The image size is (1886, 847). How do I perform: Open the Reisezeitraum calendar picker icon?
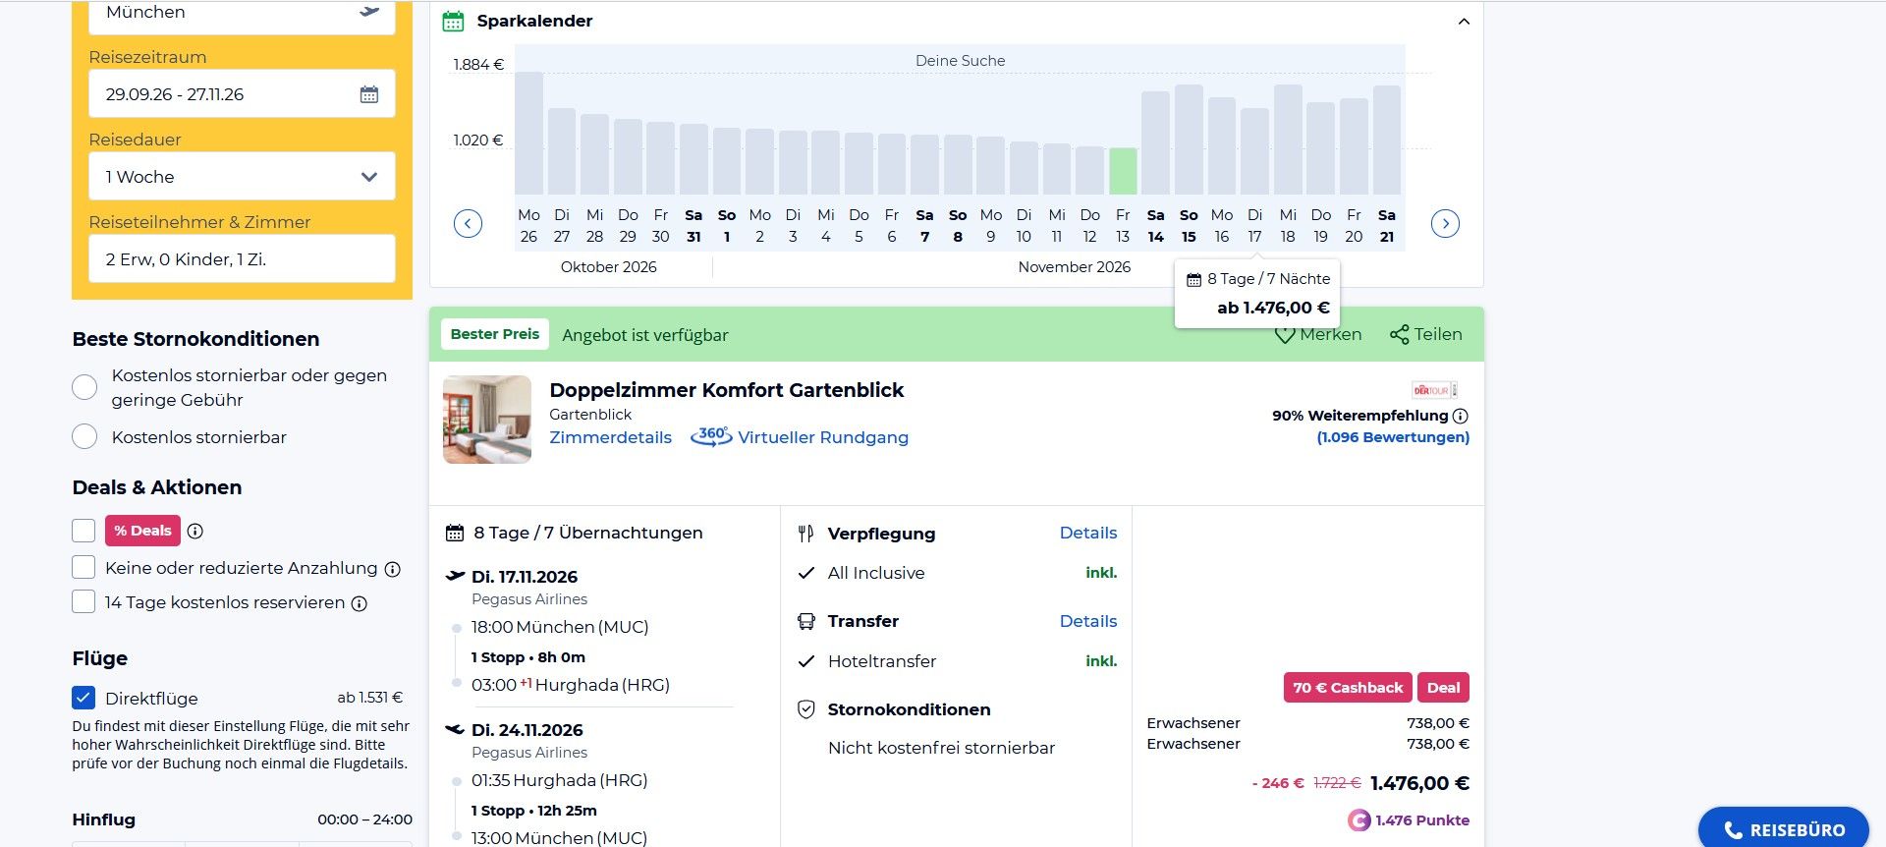pyautogui.click(x=369, y=94)
